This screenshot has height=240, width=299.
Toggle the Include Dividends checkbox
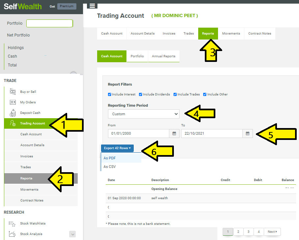141,94
